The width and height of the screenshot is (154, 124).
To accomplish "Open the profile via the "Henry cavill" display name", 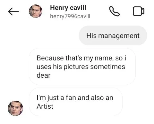I will [x=68, y=8].
